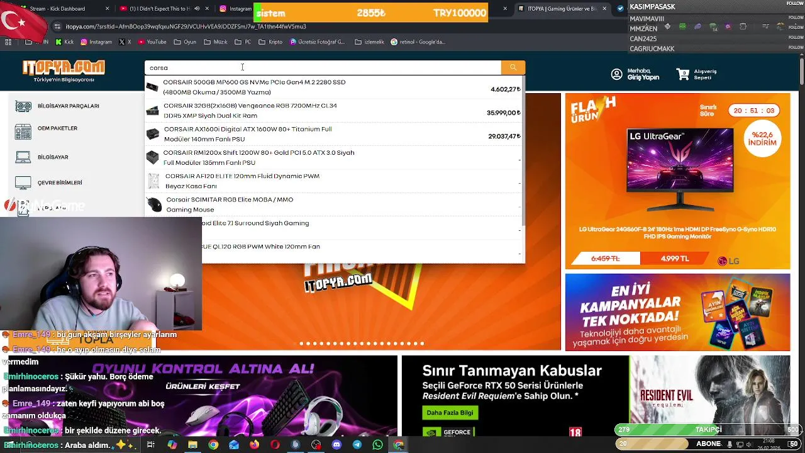Open the Instagram bookmark
The width and height of the screenshot is (805, 453).
96,42
